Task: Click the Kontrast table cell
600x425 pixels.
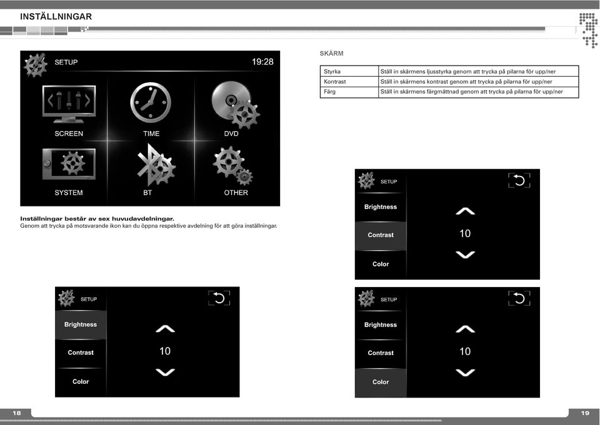Action: 349,81
